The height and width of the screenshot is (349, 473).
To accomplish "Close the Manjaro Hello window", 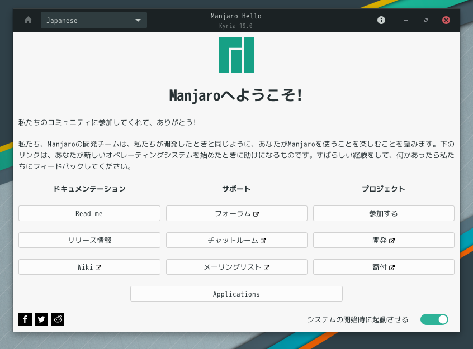I will (446, 20).
